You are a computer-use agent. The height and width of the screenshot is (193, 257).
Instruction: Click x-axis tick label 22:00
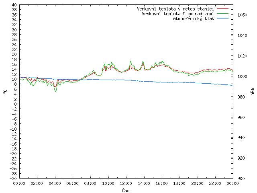[215, 183]
